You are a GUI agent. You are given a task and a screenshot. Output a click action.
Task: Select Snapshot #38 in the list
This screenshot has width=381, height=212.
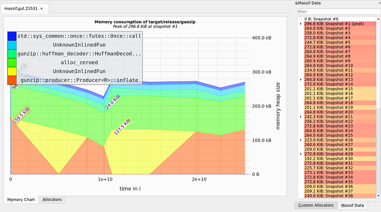[x=329, y=195]
